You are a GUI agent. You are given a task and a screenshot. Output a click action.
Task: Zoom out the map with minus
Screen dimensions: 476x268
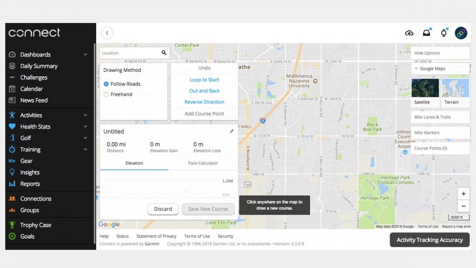pos(464,206)
